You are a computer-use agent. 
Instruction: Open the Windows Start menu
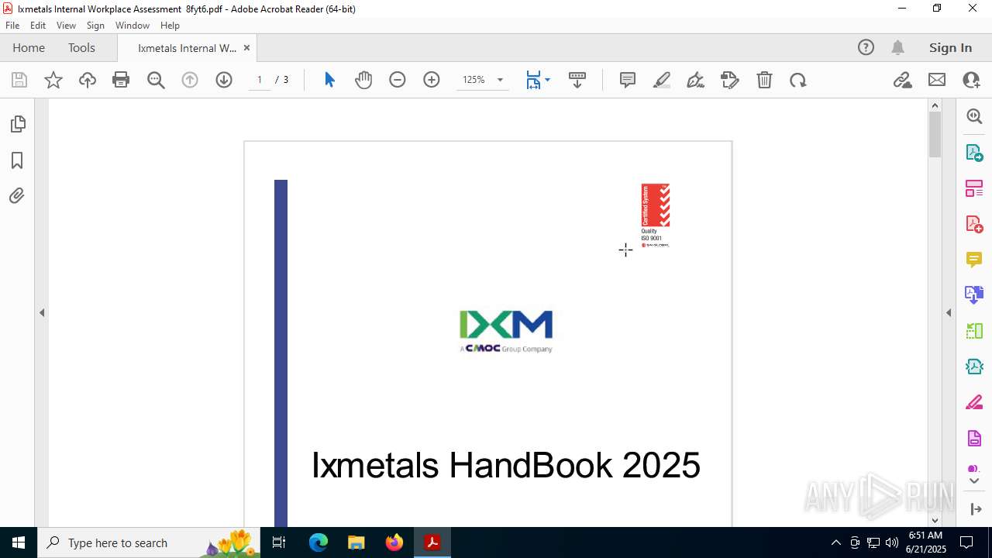click(x=19, y=542)
